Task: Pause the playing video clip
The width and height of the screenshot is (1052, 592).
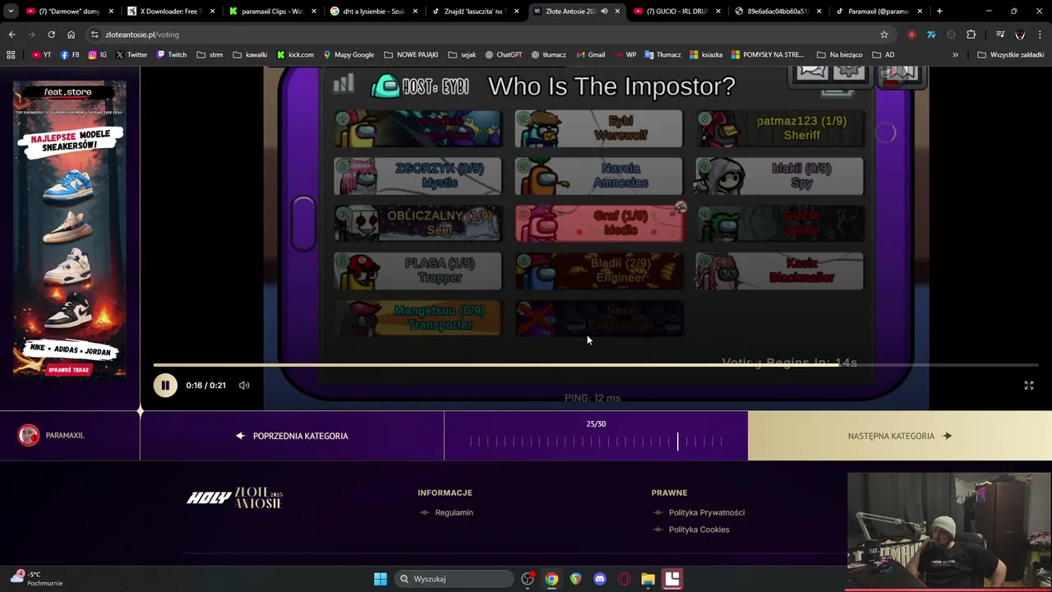Action: click(165, 385)
